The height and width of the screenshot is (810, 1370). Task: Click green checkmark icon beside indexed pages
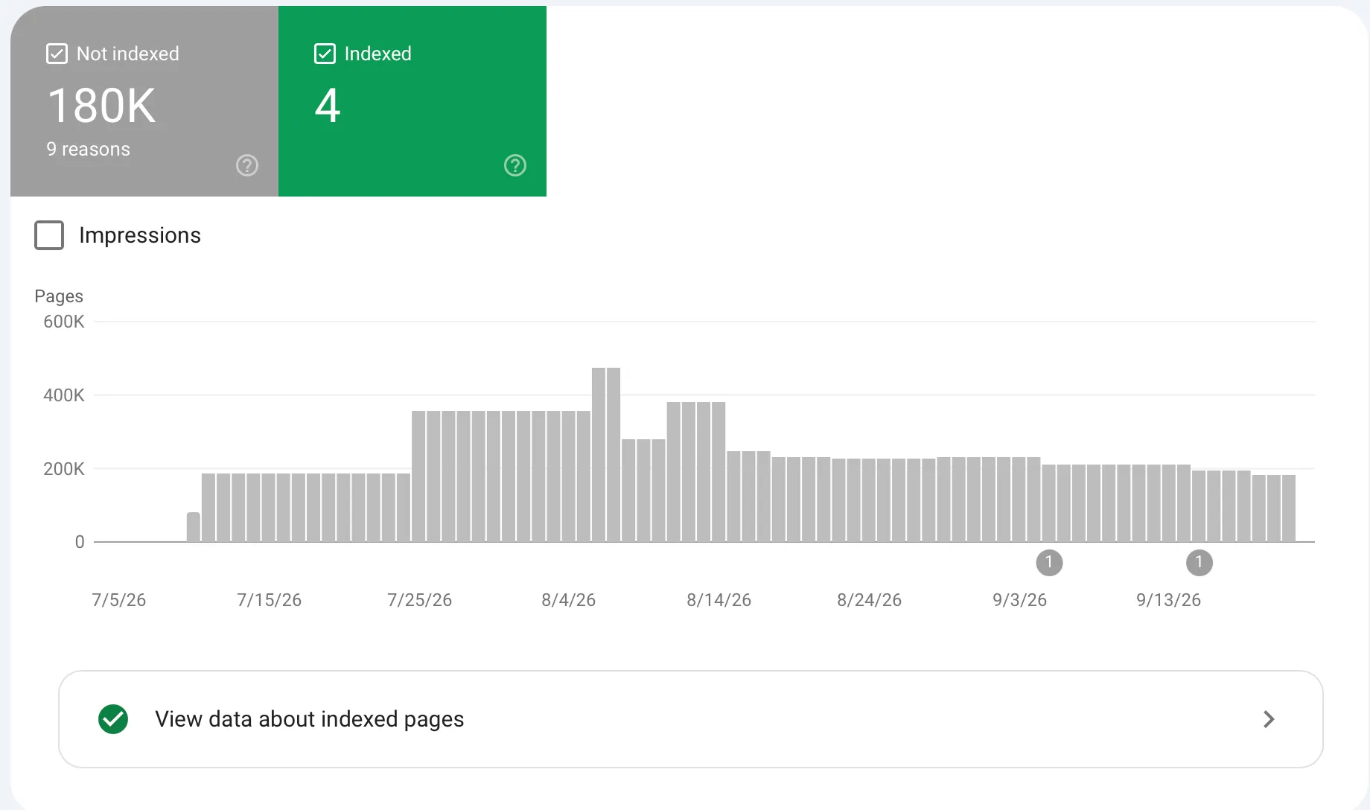[x=113, y=719]
